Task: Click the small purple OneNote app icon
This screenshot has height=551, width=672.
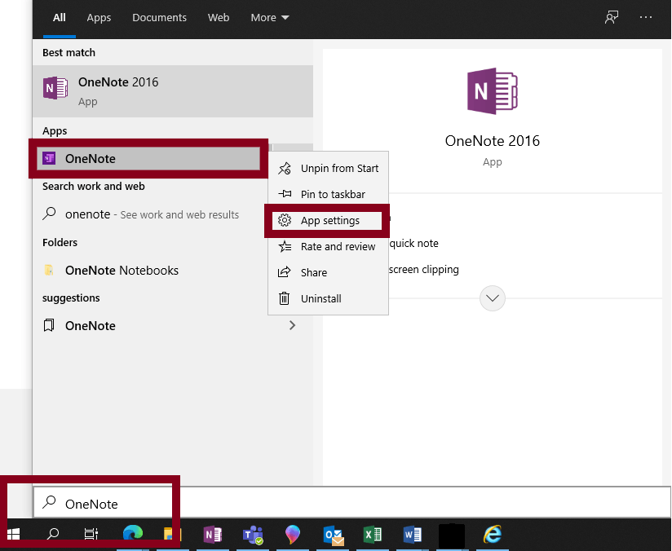Action: click(49, 158)
